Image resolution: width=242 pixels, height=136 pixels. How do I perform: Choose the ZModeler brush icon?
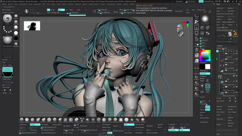(65, 120)
